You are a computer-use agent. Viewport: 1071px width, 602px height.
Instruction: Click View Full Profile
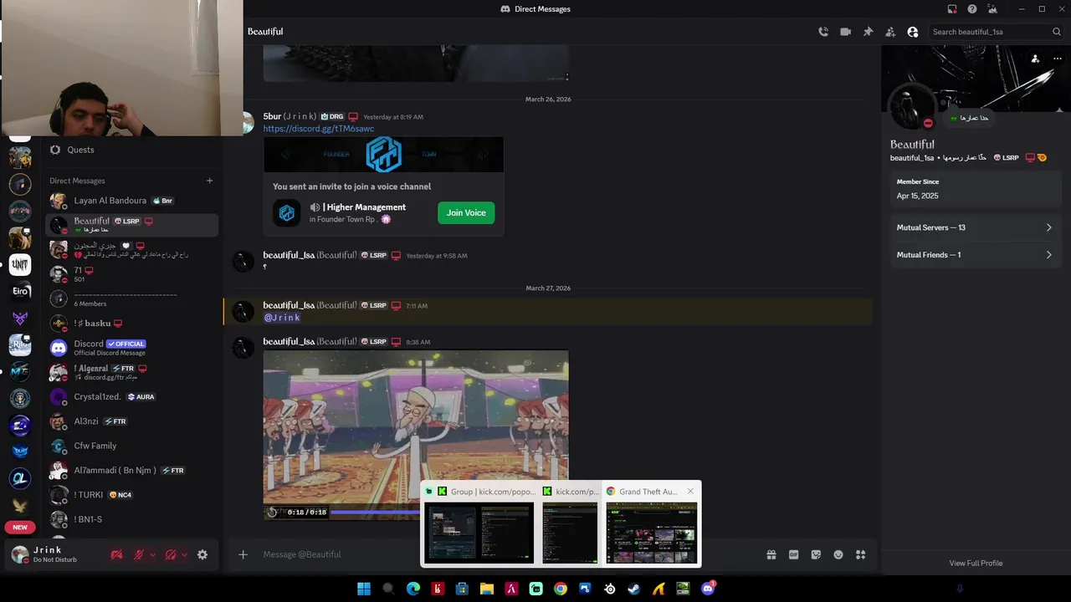point(976,564)
